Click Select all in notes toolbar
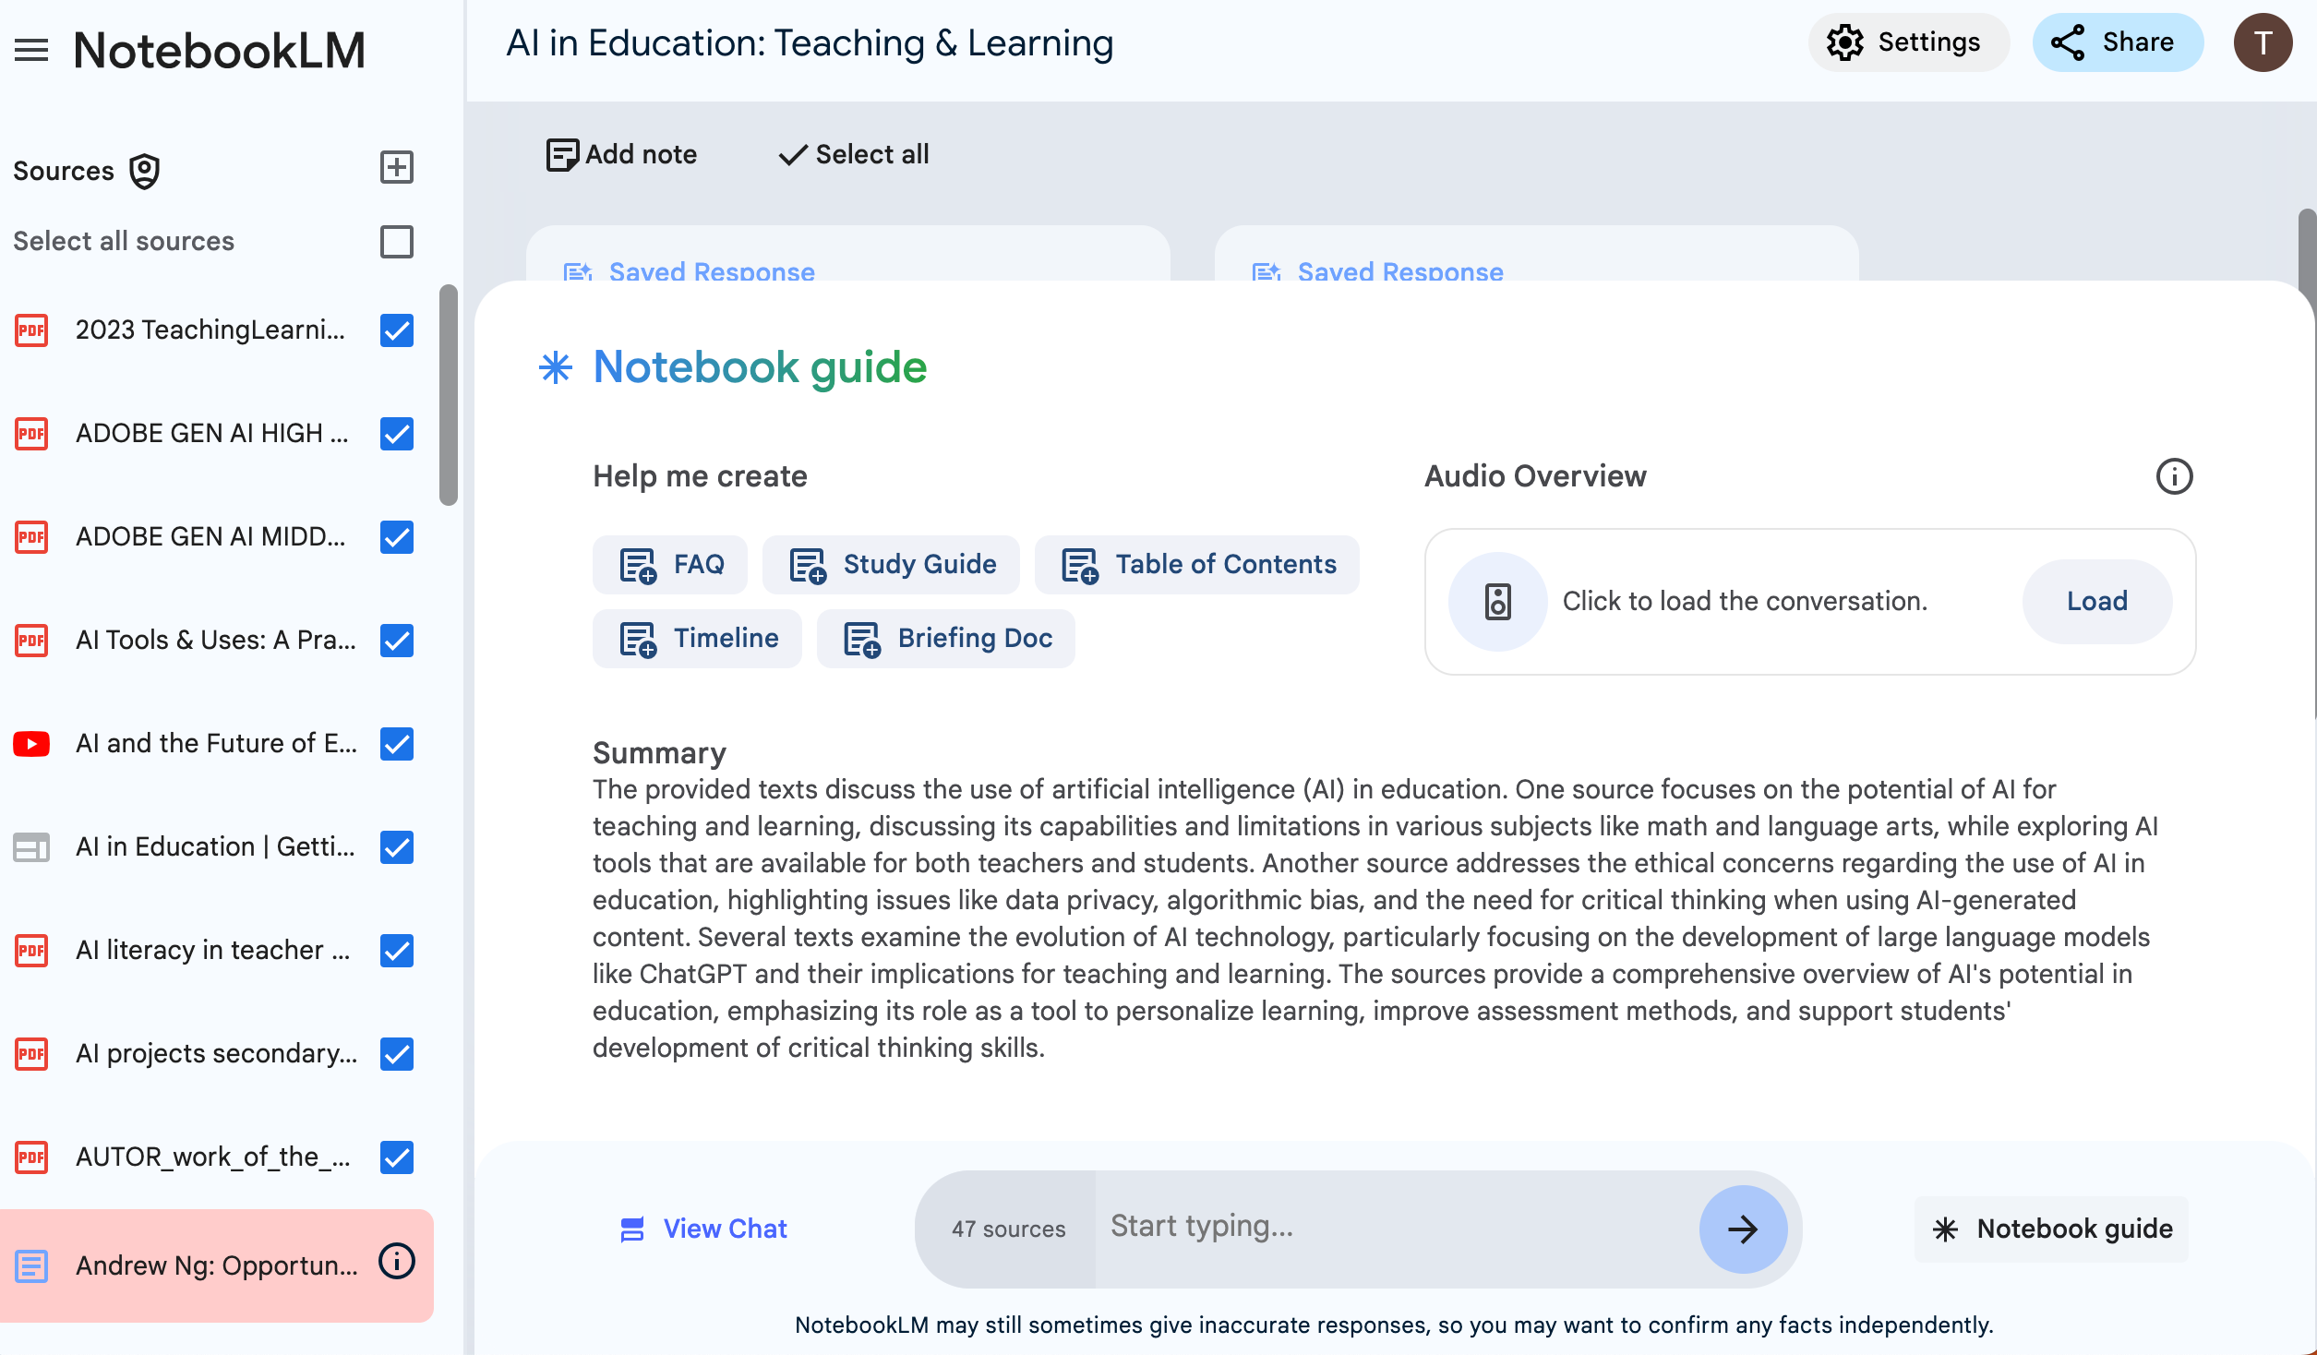Screen dimensions: 2317x1355 [x=854, y=154]
